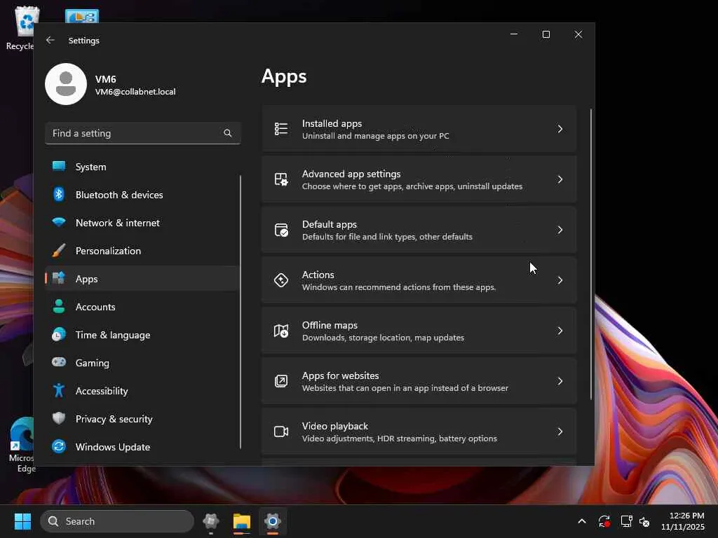
Task: Open Offline maps via right chevron
Action: (560, 331)
